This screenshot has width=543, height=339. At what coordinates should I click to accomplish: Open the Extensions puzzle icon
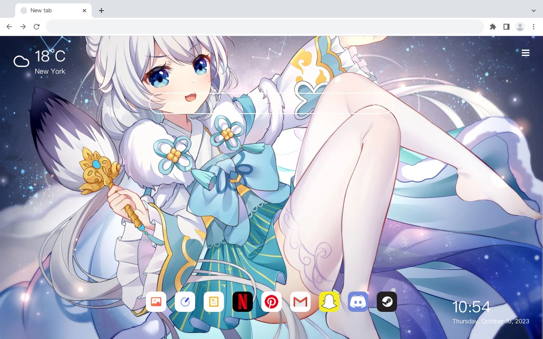point(493,27)
